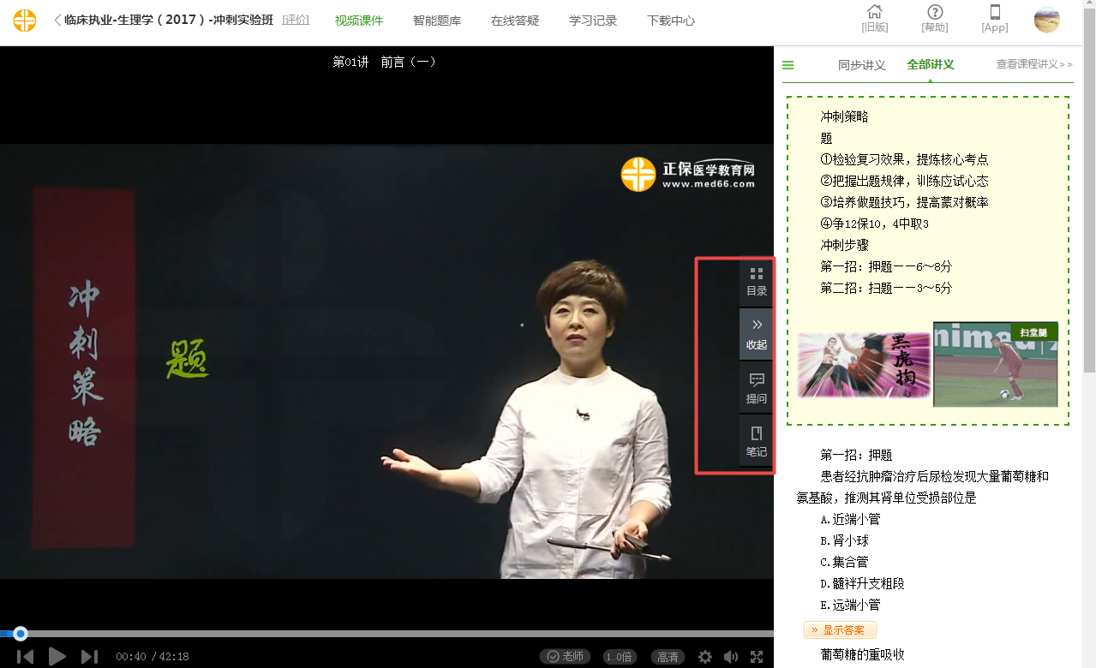Screen dimensions: 1096x668
Task: Open video settings gear
Action: point(705,657)
